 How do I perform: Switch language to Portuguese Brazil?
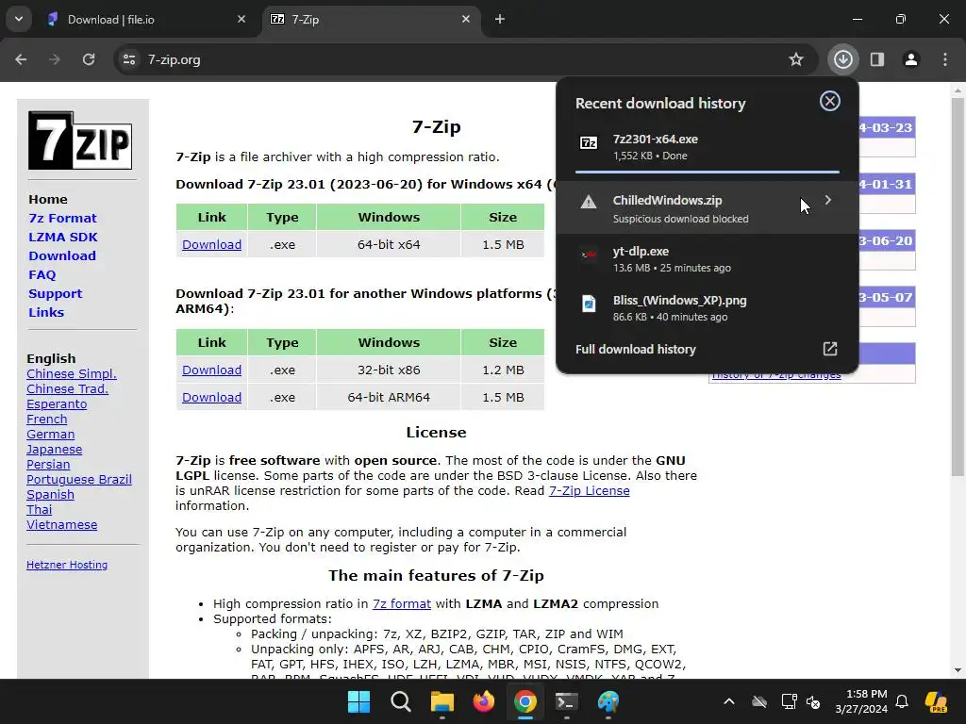(x=79, y=480)
